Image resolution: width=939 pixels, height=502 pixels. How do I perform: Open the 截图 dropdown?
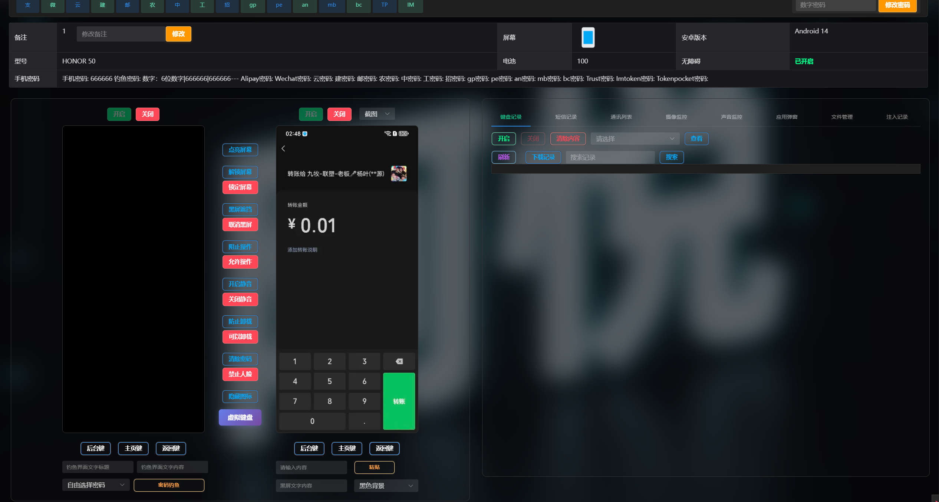tap(377, 114)
